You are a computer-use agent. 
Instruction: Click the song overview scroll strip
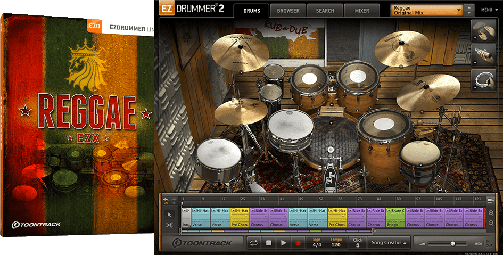click(278, 231)
